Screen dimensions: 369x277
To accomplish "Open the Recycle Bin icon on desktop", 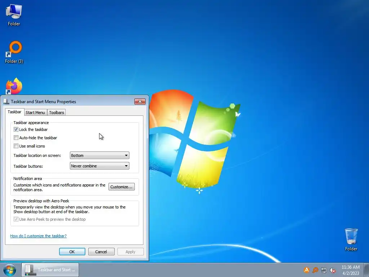I will pyautogui.click(x=351, y=239).
